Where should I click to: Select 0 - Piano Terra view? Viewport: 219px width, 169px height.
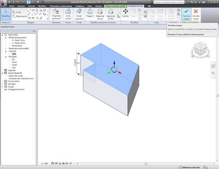tap(18, 40)
